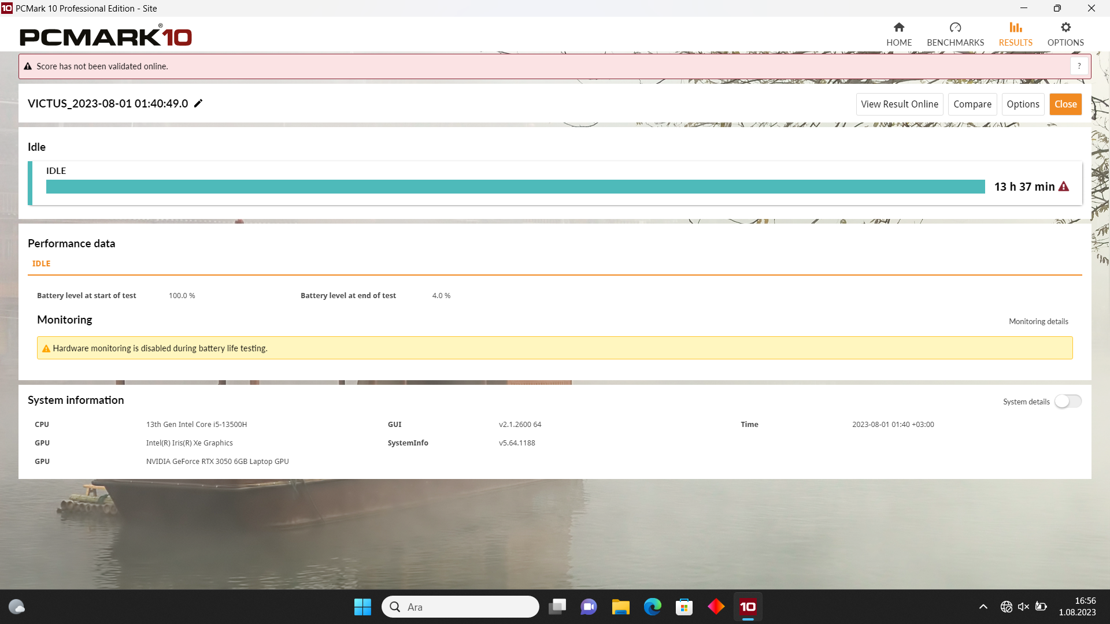
Task: Go to the HOME section
Action: tap(899, 35)
